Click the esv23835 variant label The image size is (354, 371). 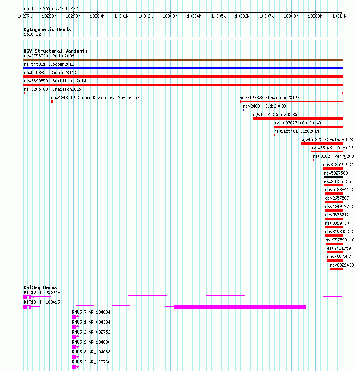click(x=339, y=181)
